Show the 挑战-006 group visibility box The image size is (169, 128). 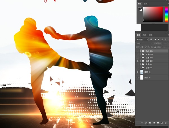137,51
